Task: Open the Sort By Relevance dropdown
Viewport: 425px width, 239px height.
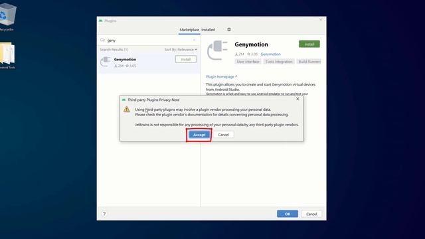Action: point(181,50)
